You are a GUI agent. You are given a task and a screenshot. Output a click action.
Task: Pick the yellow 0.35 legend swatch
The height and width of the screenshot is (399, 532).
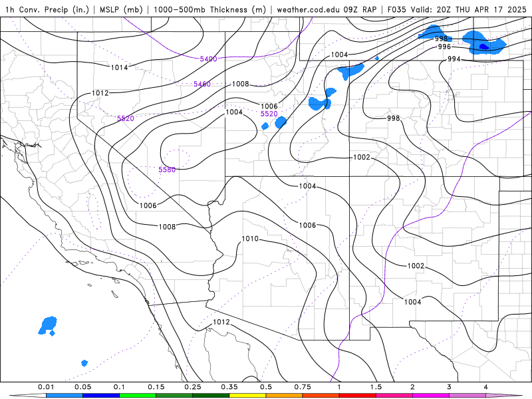click(247, 396)
